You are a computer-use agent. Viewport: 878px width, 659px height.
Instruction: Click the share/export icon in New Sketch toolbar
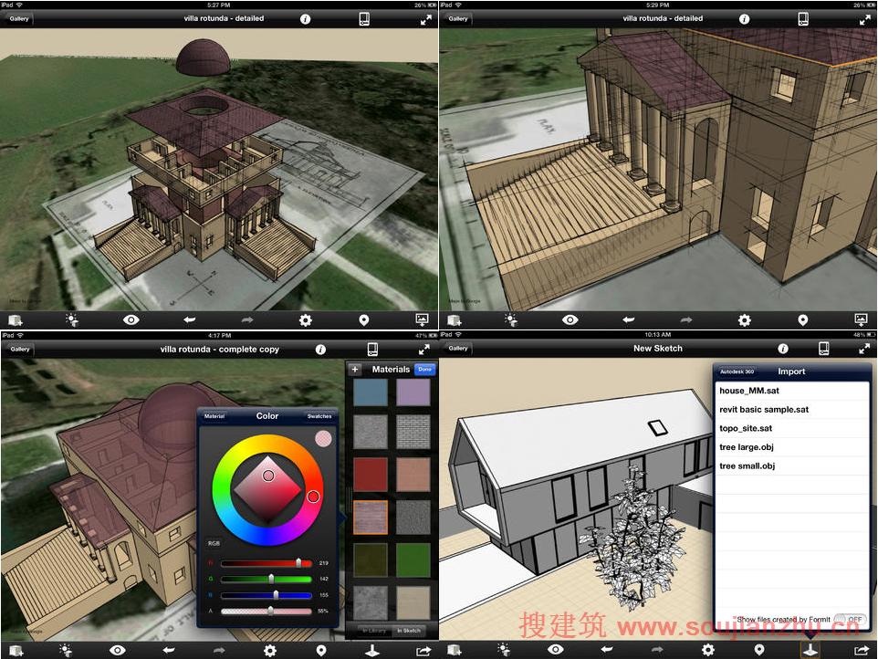pos(859,650)
